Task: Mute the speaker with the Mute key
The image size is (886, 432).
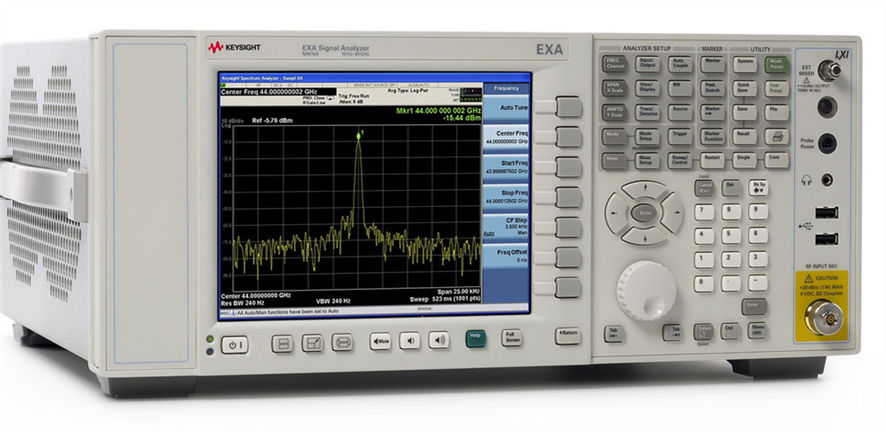Action: tap(380, 341)
